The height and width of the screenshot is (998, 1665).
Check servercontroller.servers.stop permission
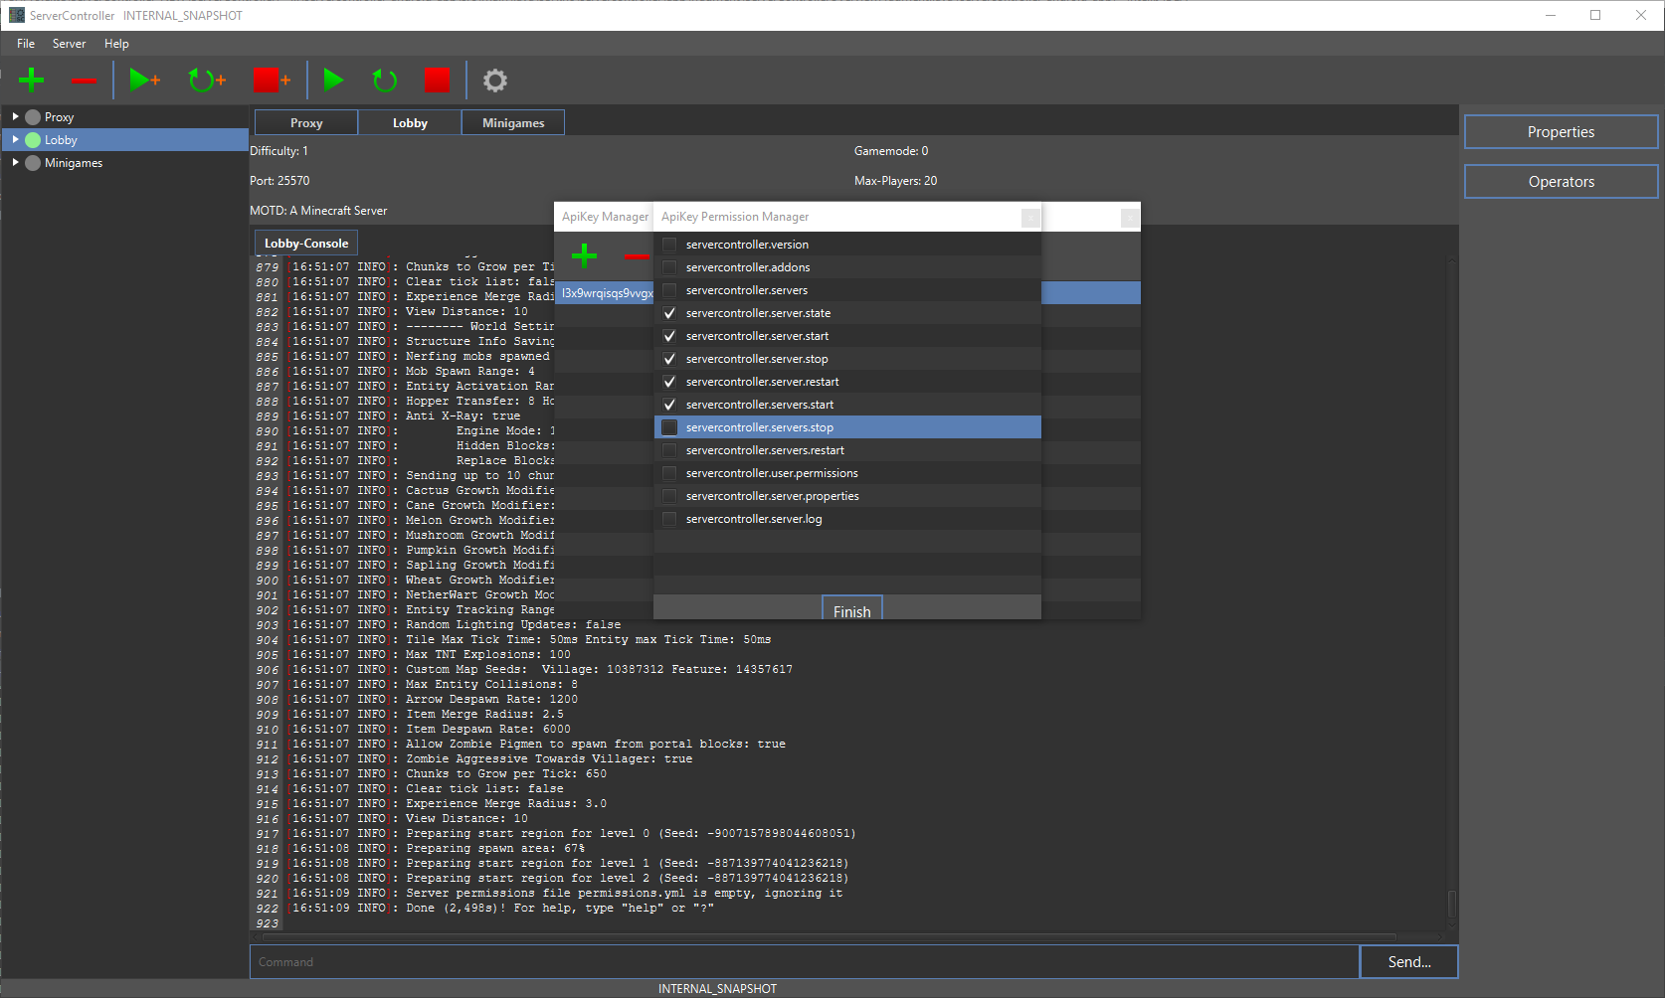point(669,427)
